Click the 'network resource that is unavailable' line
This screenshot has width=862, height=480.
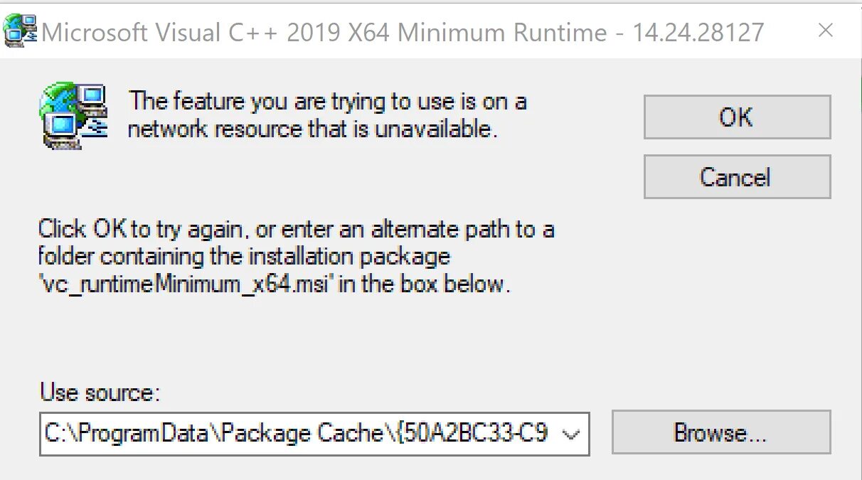pos(311,129)
